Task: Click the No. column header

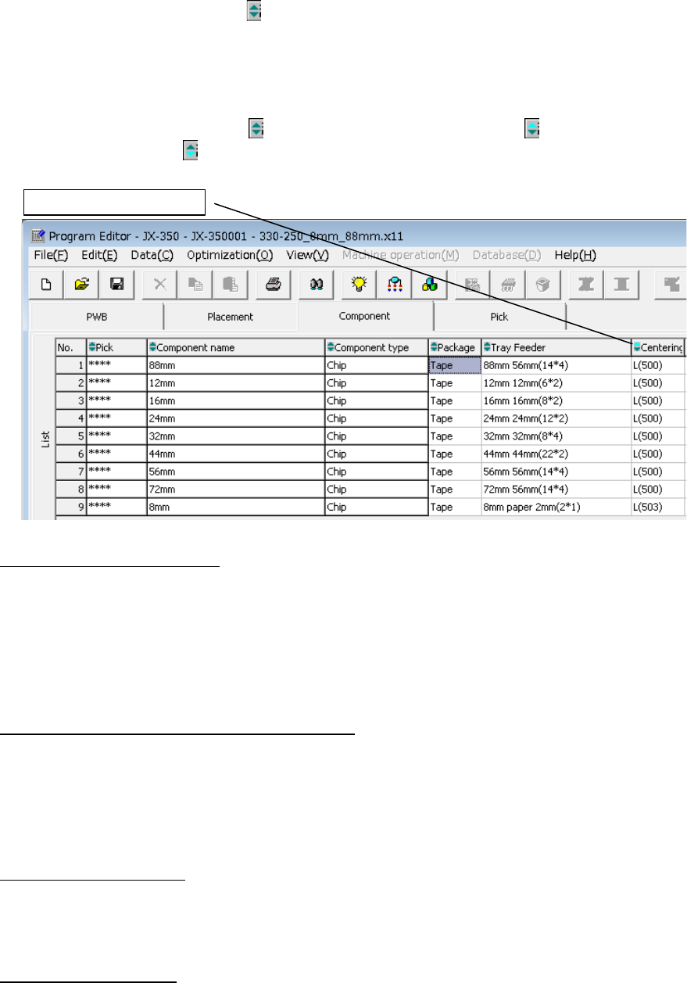Action: pos(70,347)
